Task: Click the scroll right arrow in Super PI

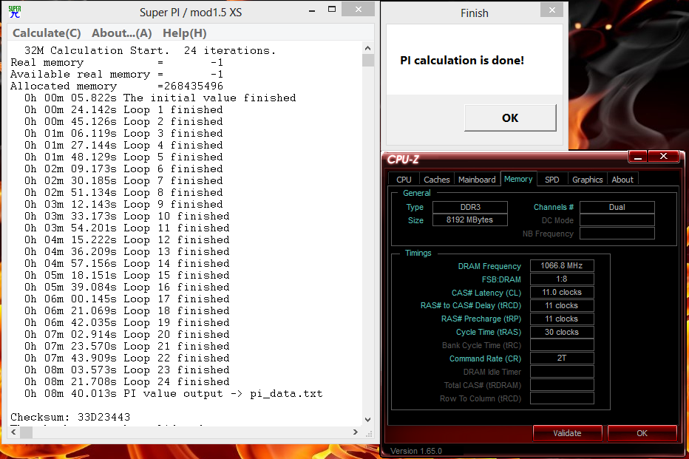Action: point(356,432)
